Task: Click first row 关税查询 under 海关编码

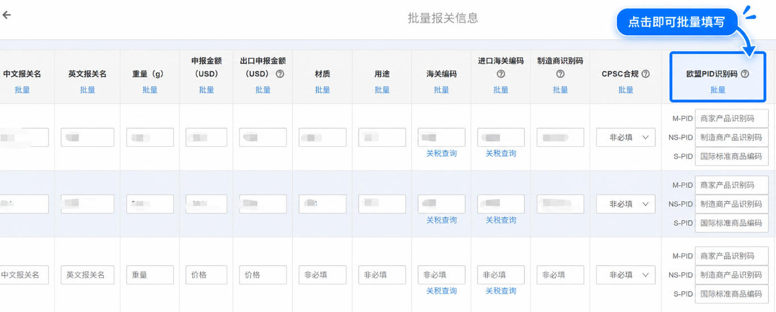Action: (x=441, y=153)
